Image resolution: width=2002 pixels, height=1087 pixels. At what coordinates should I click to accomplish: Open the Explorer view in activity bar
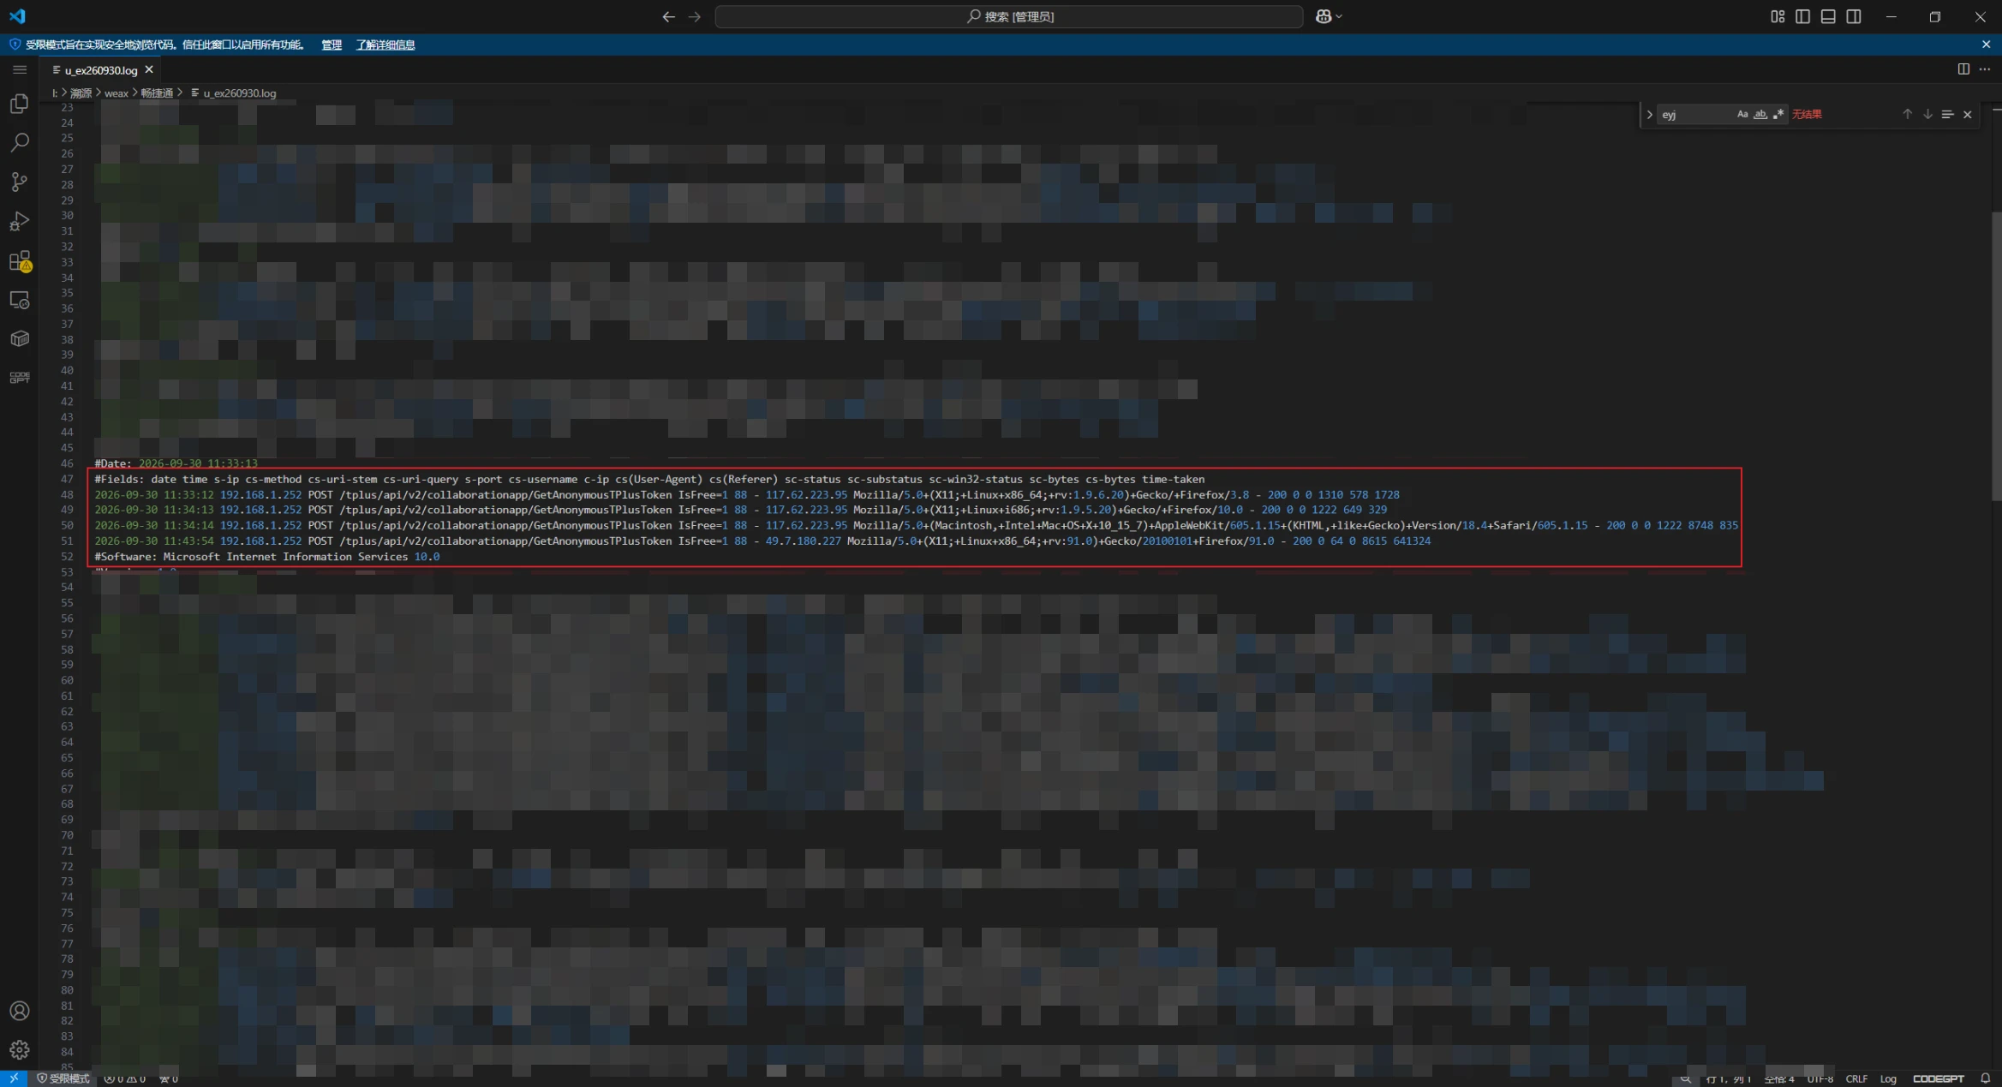pos(19,104)
